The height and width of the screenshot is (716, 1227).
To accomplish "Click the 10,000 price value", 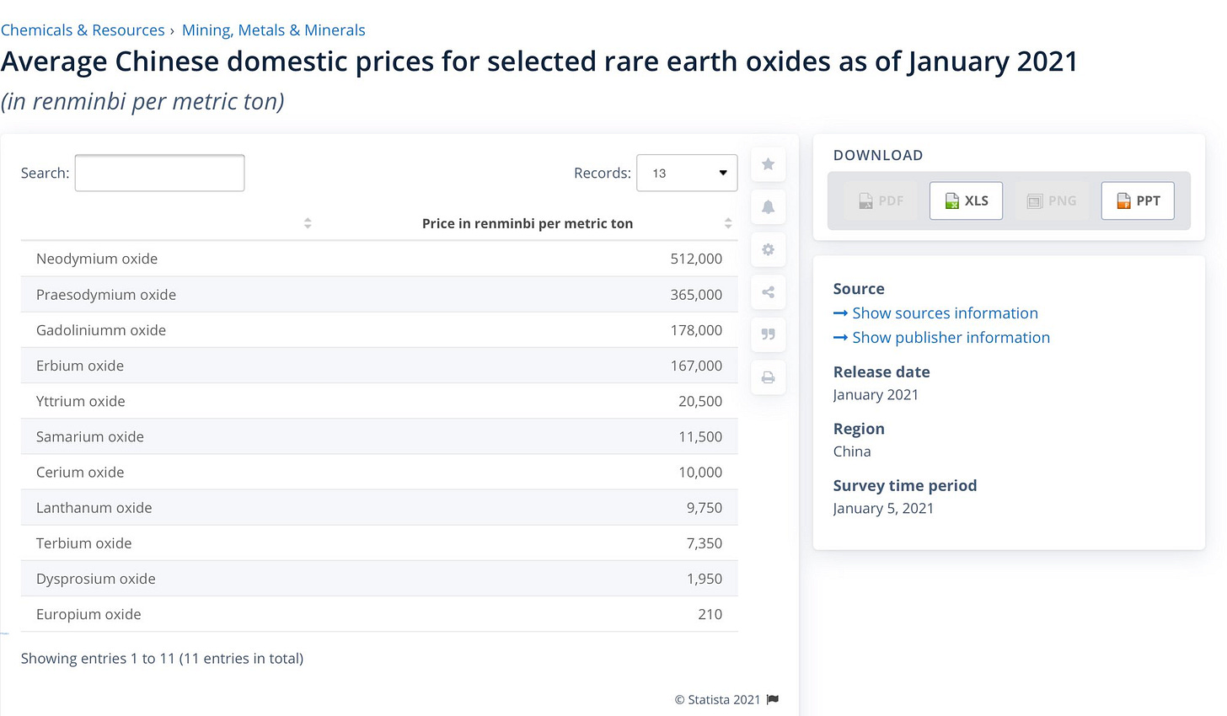I will [x=700, y=472].
